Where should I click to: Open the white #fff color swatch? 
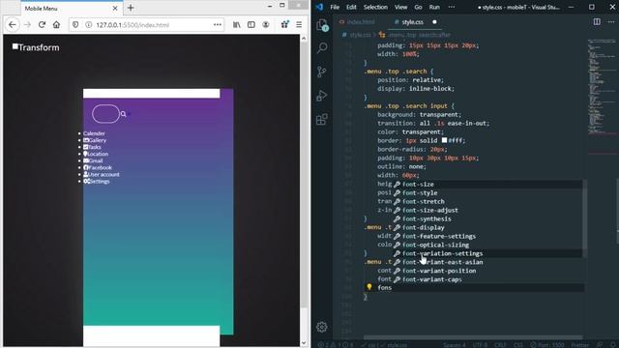[444, 140]
